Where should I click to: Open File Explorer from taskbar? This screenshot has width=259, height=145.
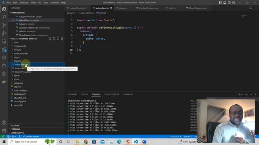point(77,141)
